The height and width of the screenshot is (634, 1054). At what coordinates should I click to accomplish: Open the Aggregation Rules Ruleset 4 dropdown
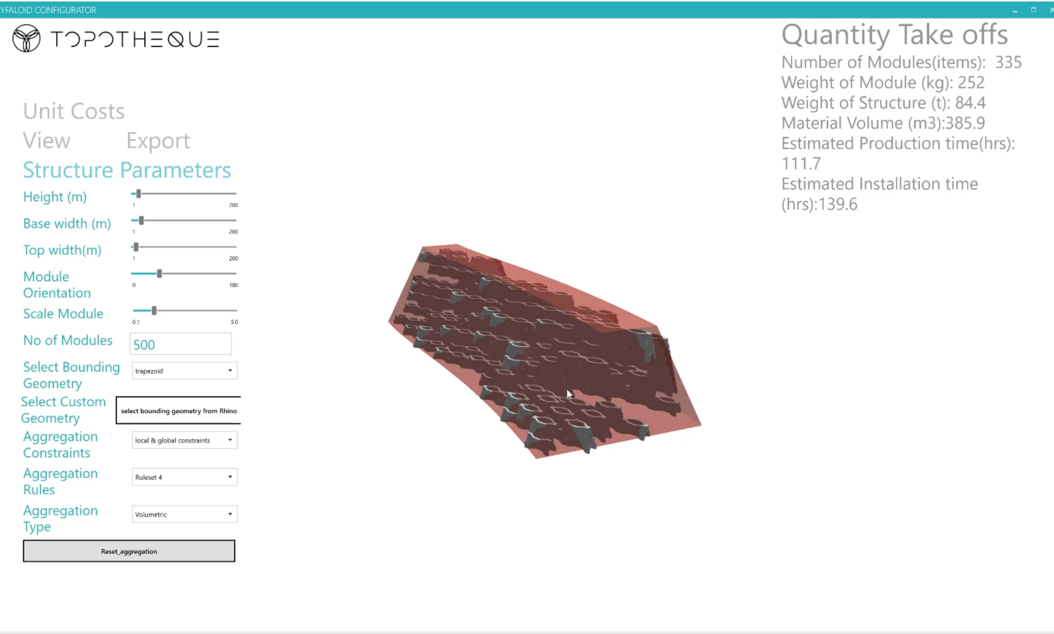coord(184,477)
